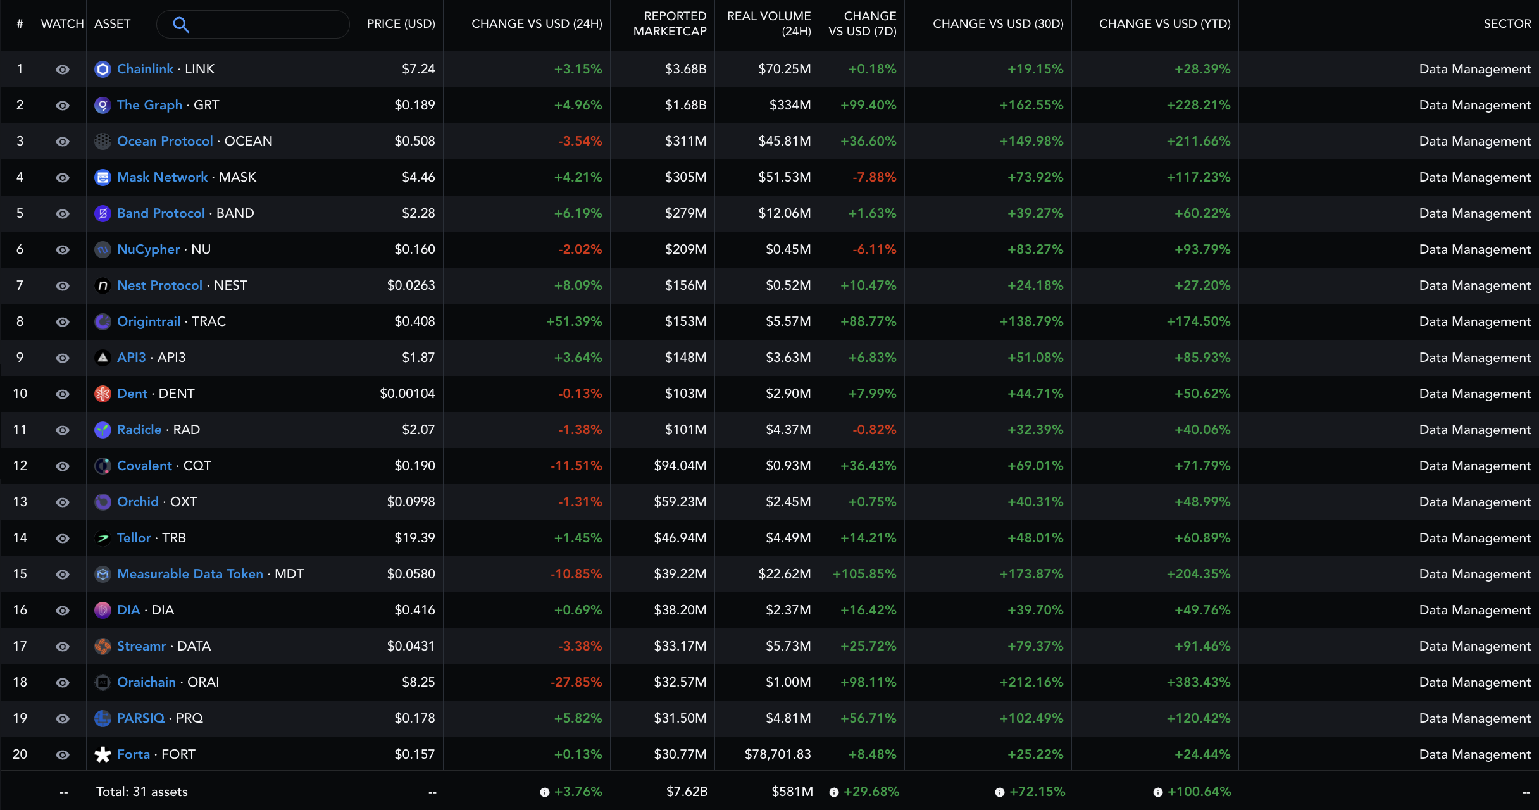Click The Graph real volume $334M
Image resolution: width=1539 pixels, height=810 pixels.
click(x=790, y=105)
